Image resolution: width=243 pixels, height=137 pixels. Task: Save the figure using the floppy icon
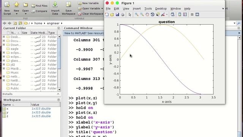click(x=117, y=14)
